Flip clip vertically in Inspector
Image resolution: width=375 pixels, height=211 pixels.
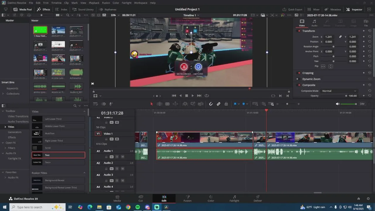[331, 66]
